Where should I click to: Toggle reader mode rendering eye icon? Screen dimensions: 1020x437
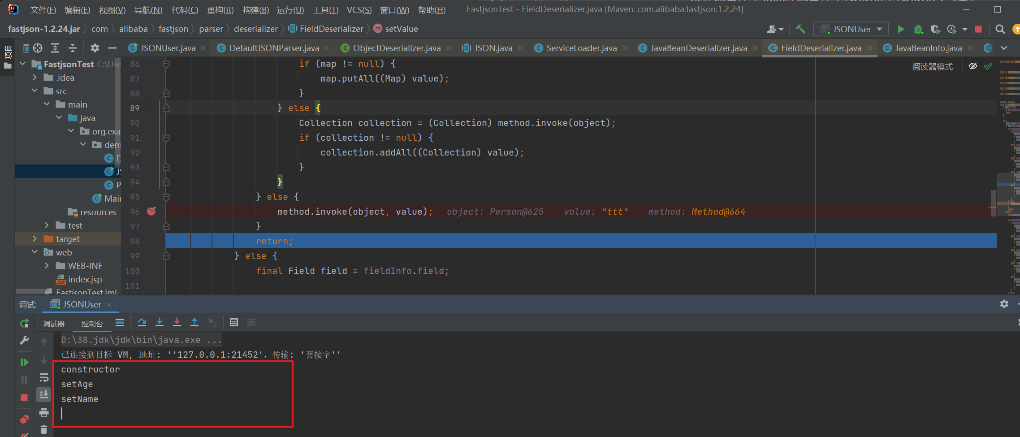[x=972, y=66]
